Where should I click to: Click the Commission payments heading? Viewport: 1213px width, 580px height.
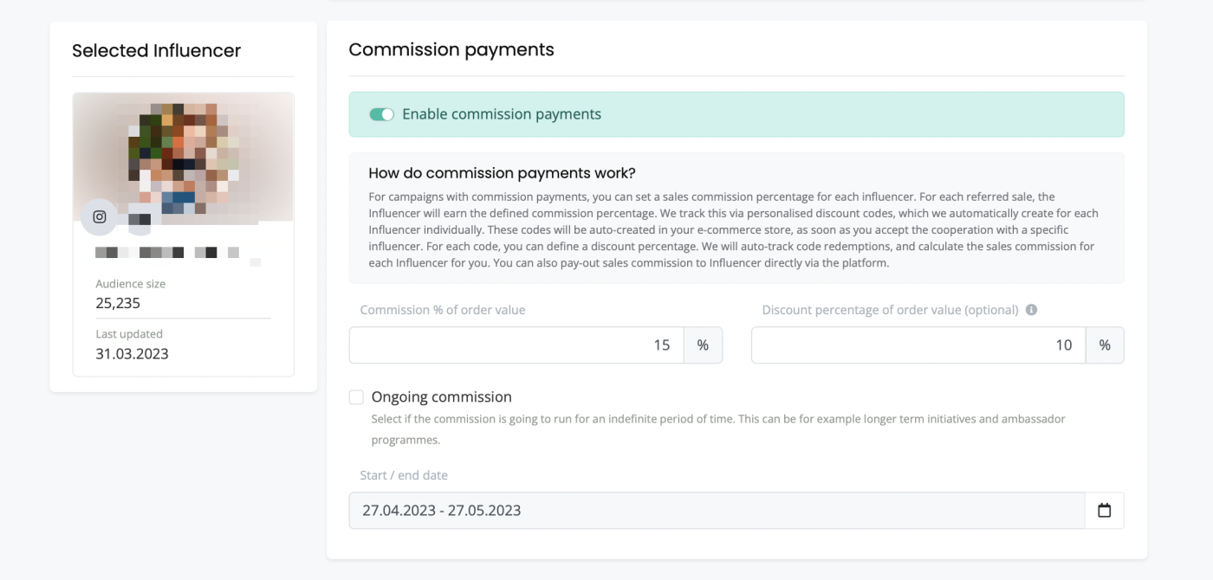(451, 49)
